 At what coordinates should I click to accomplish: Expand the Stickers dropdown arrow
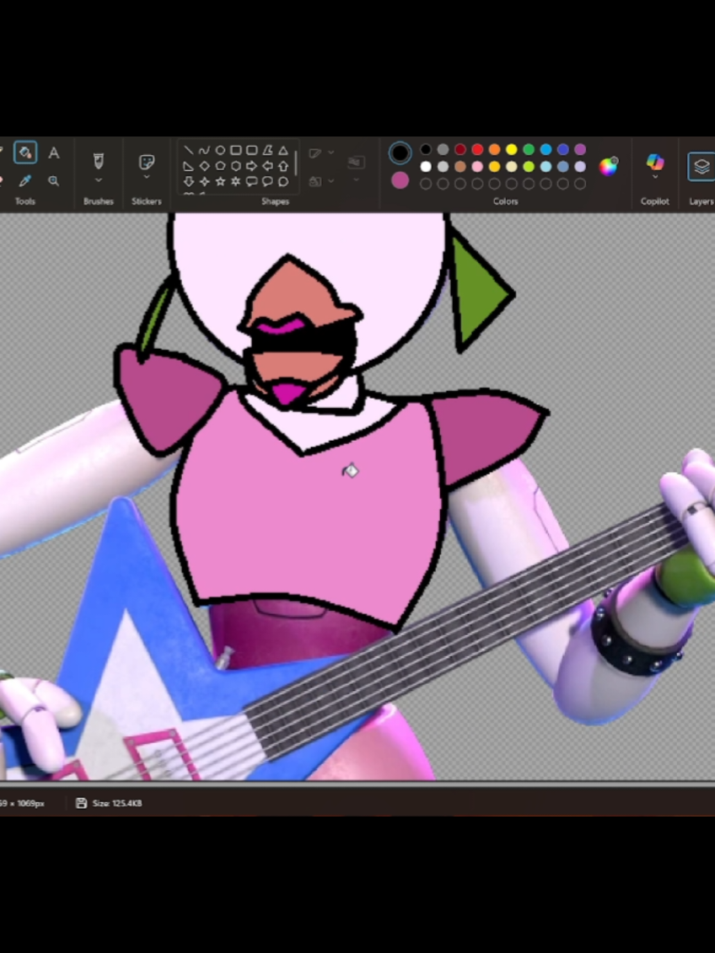coord(147,178)
